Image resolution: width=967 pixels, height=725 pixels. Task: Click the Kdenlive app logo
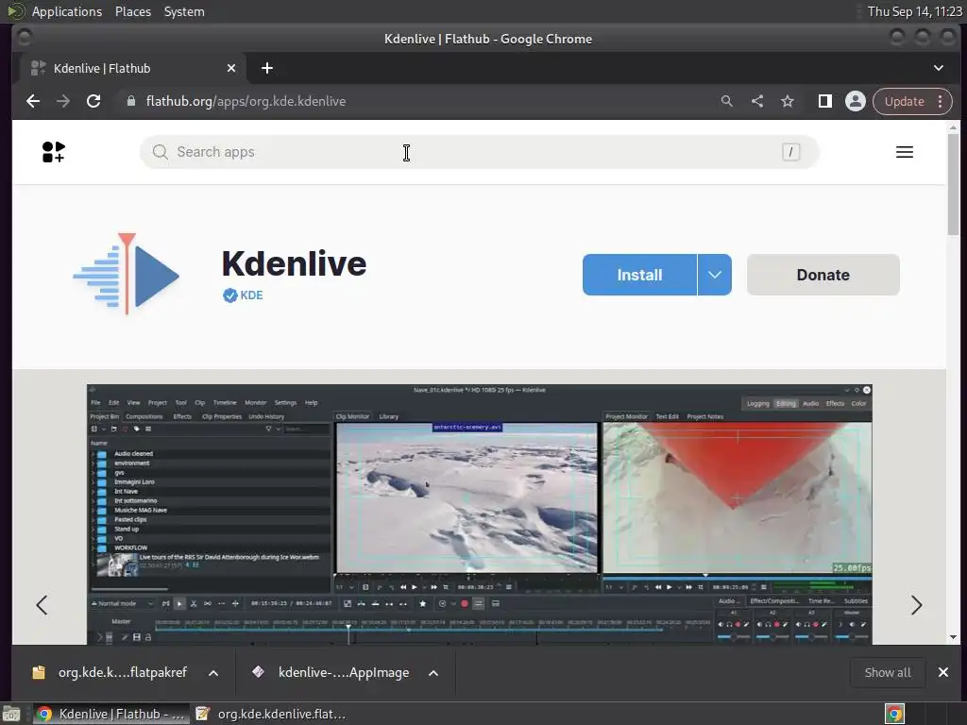(x=127, y=274)
